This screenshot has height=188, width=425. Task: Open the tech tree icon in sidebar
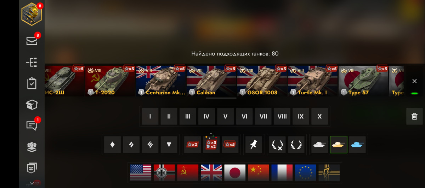(32, 63)
